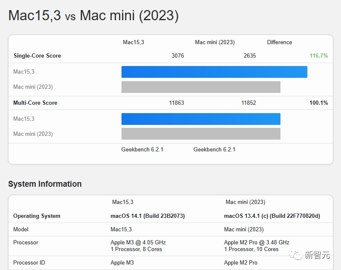Image resolution: width=341 pixels, height=270 pixels.
Task: Click the 11852 multi-core score value
Action: click(x=248, y=103)
